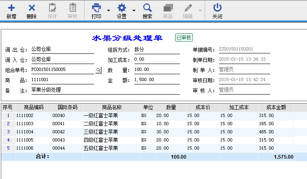Select 四级红富士苹果 product name
The height and width of the screenshot is (179, 307).
101,140
